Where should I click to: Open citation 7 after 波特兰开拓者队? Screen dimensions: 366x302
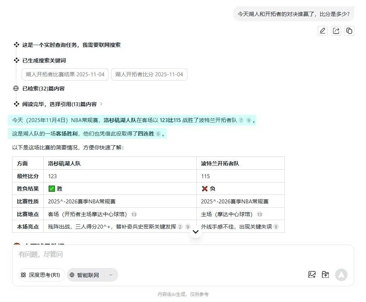point(241,121)
